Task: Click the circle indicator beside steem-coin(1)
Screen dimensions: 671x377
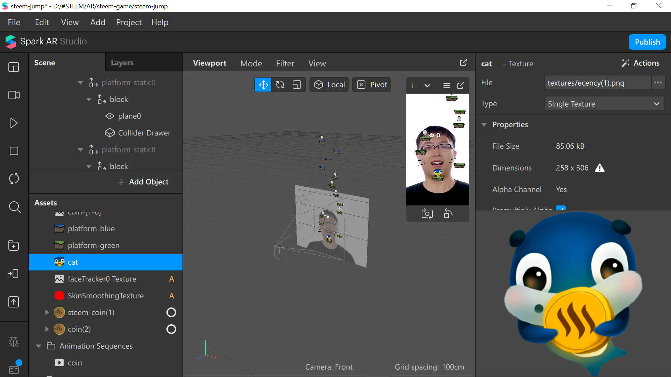Action: point(171,312)
